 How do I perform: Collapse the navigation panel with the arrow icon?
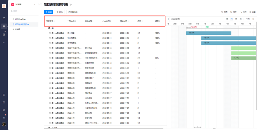click(40, 4)
